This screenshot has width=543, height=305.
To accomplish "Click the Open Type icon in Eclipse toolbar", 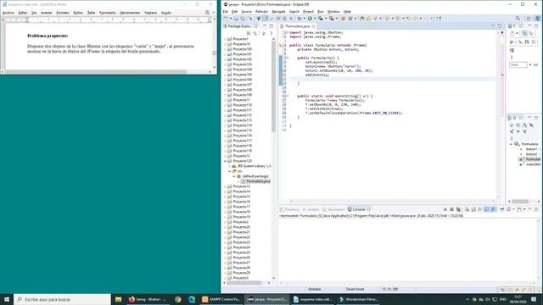I will click(x=361, y=19).
